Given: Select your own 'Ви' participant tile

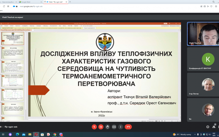Looking at the screenshot, I should [x=203, y=110].
